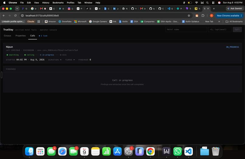
Task: Open the Chrome profile avatar K
Action: pyautogui.click(x=212, y=16)
